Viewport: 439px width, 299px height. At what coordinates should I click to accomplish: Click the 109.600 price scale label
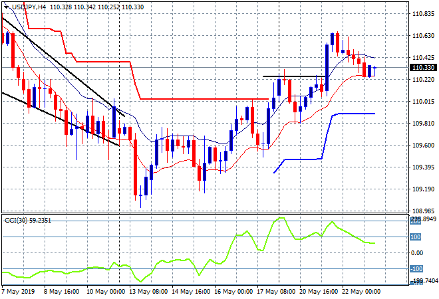pos(423,145)
